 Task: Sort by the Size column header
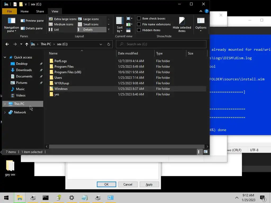coord(197,53)
